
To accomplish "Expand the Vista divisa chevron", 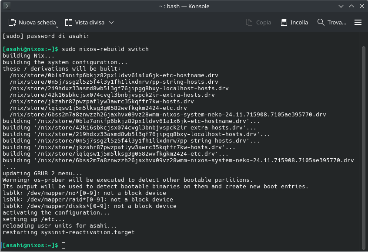I will coord(111,22).
